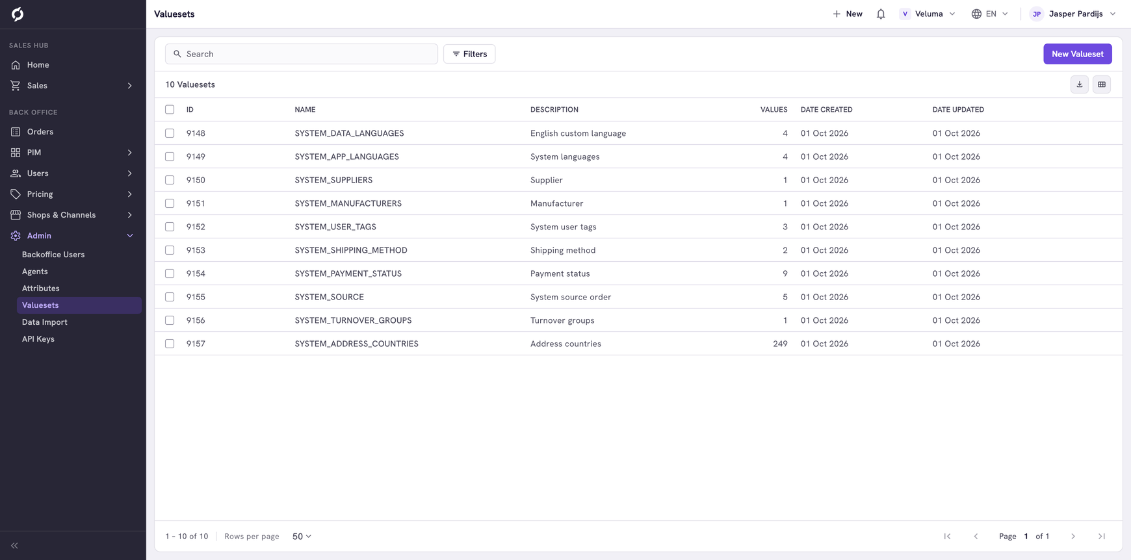
Task: Go to the previous page
Action: [976, 537]
